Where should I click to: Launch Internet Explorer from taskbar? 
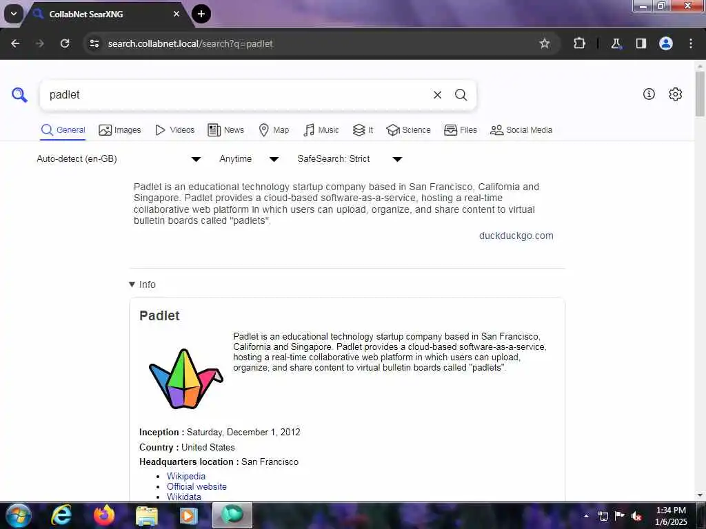(61, 515)
